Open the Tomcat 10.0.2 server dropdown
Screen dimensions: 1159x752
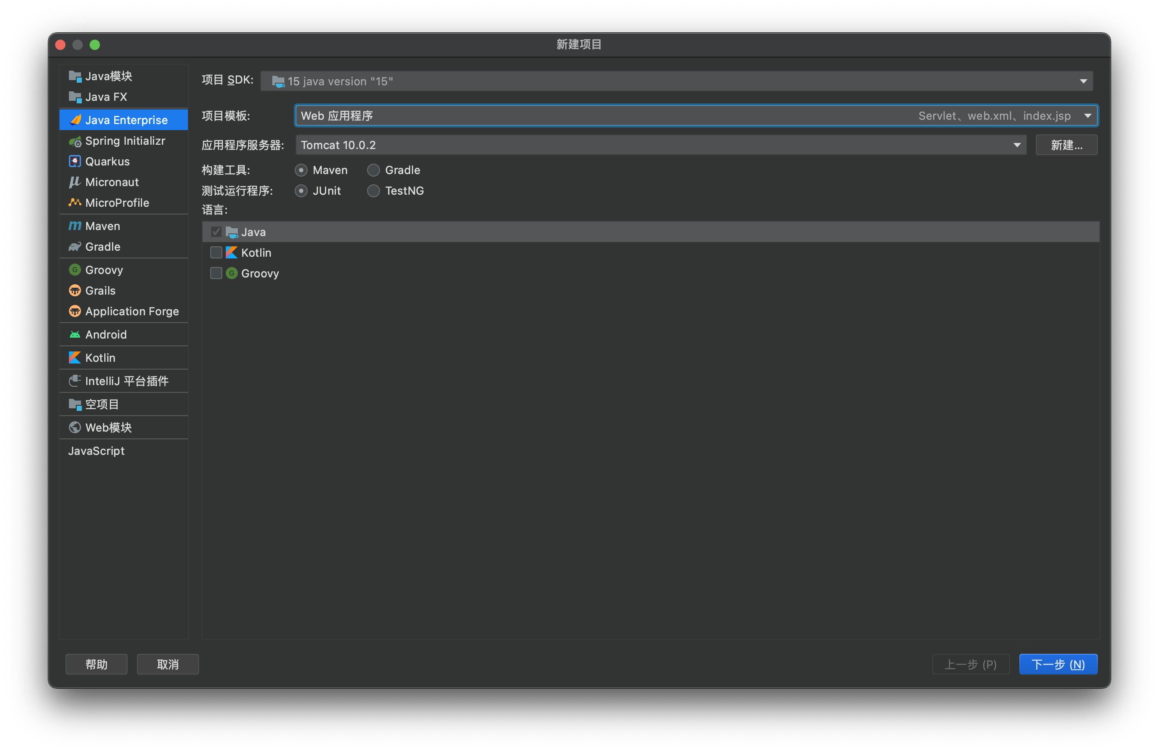1017,145
